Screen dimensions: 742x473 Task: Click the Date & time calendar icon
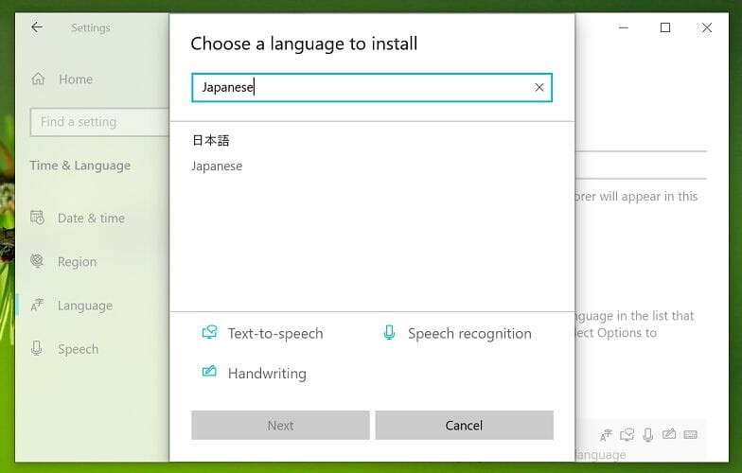click(x=37, y=218)
